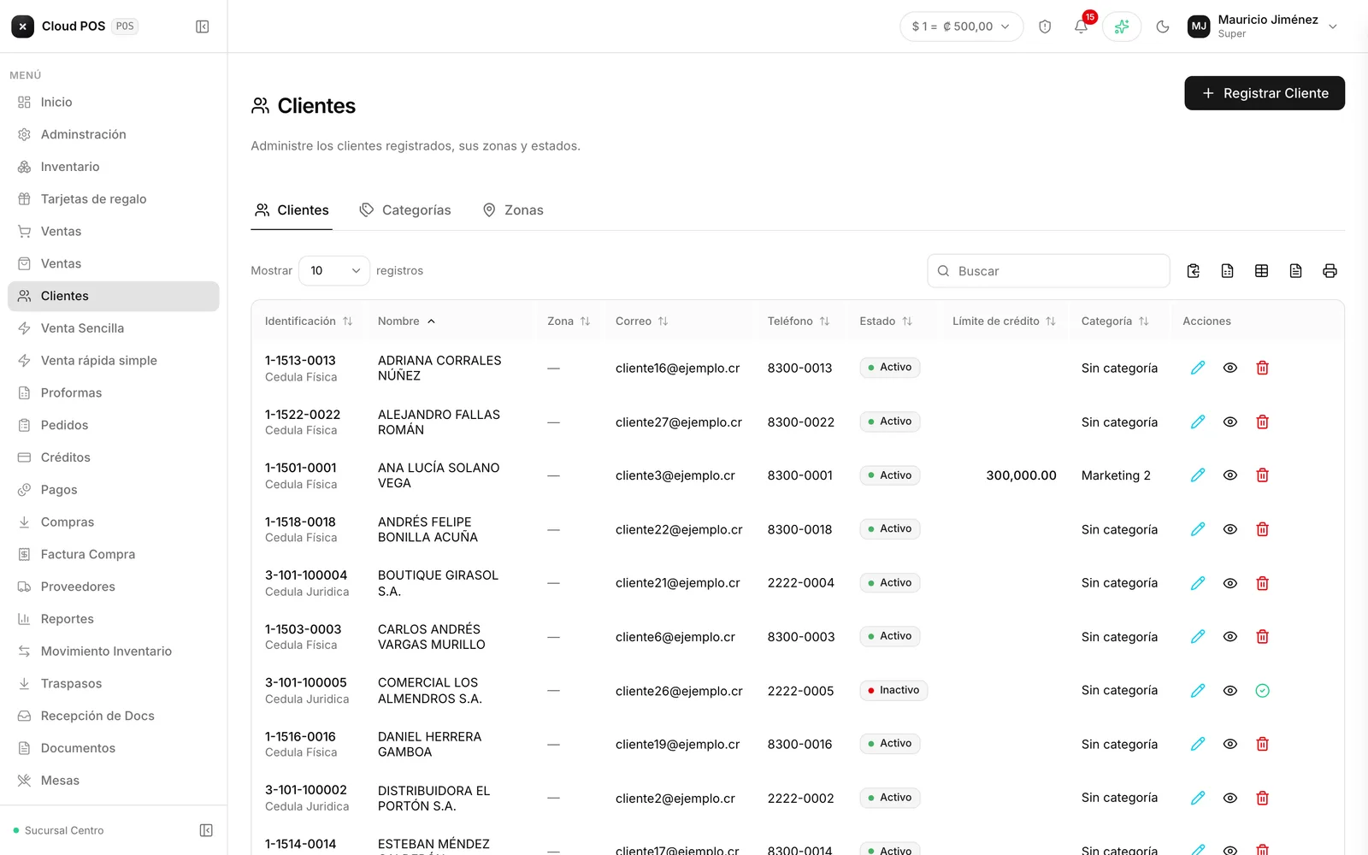This screenshot has height=855, width=1368.
Task: Delete client Ana Lucía Solano Vega
Action: point(1262,475)
